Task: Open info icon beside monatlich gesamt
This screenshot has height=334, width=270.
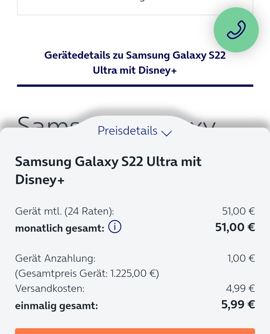Action: pos(115,227)
